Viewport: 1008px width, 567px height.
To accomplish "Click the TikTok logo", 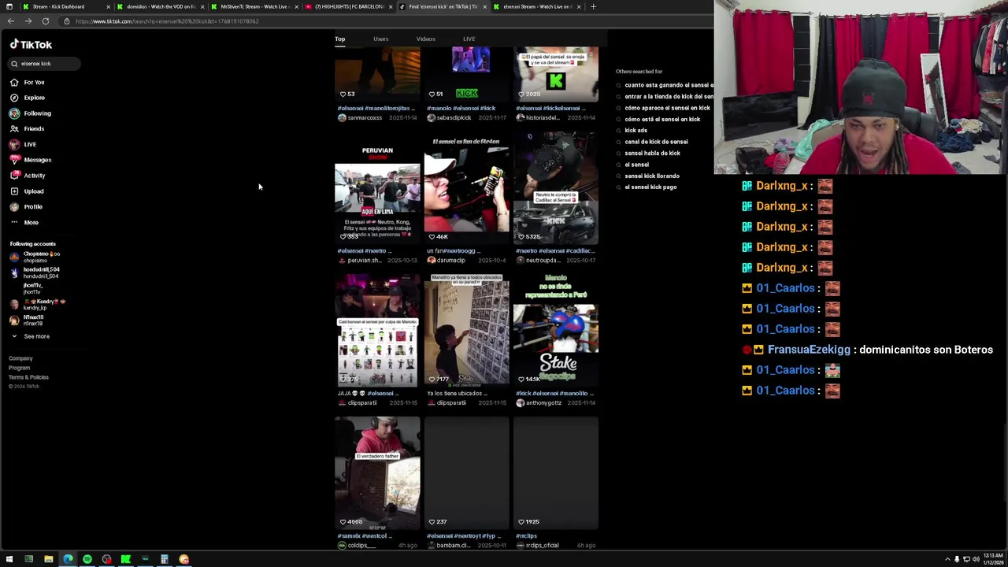I will (x=31, y=45).
